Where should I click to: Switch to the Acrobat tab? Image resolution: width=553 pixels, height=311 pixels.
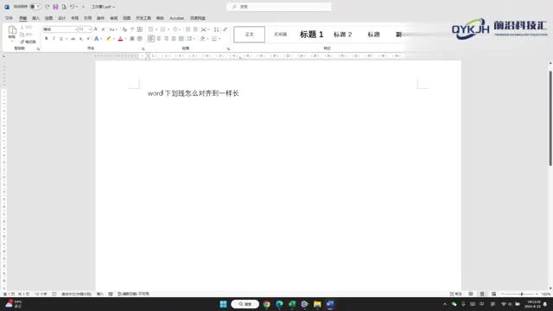pos(176,18)
